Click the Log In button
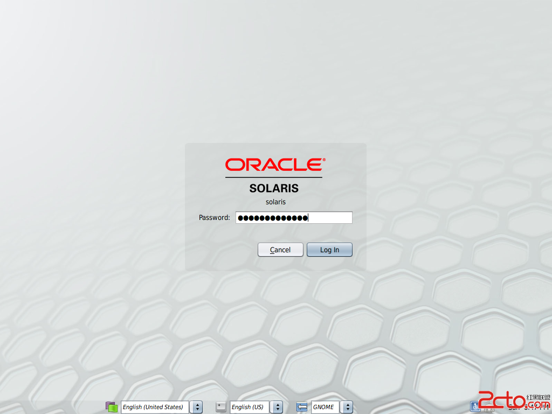The image size is (552, 414). coord(329,250)
